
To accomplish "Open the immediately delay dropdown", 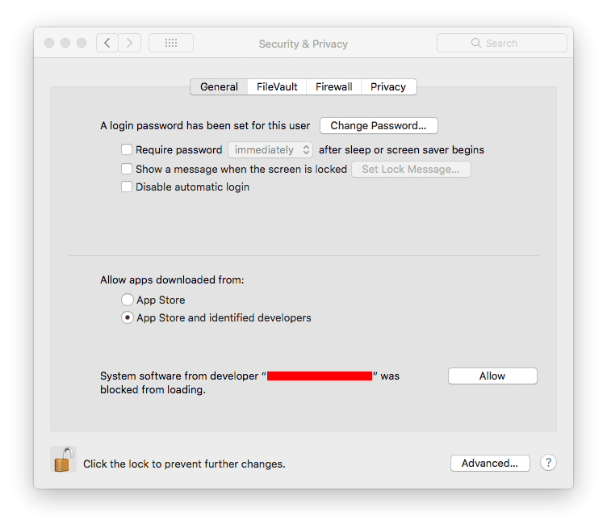I will click(x=270, y=150).
